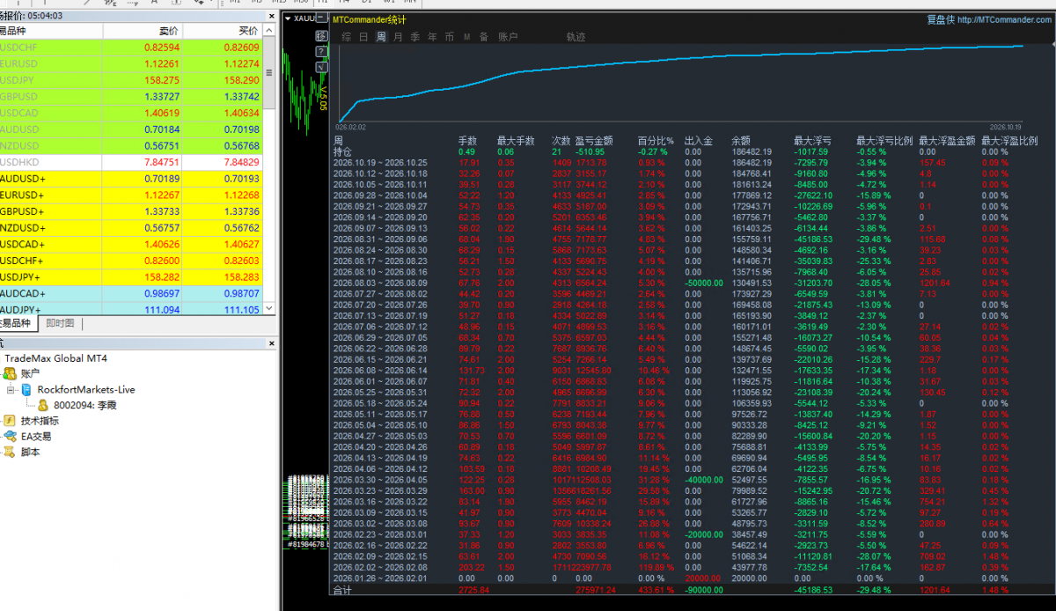Click the 脚本 scripts icon

pyautogui.click(x=10, y=452)
